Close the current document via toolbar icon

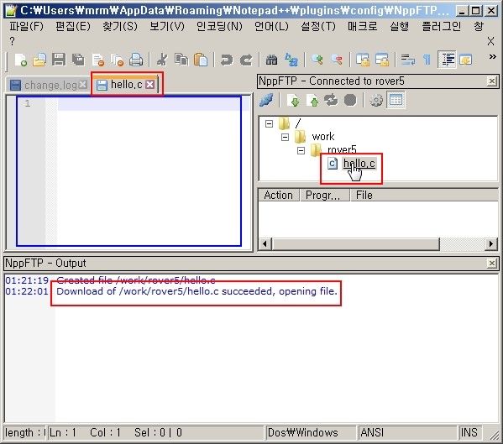98,60
